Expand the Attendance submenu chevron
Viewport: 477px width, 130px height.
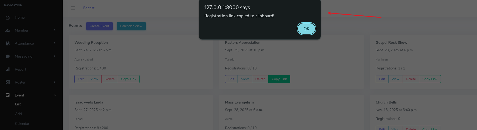[55, 43]
